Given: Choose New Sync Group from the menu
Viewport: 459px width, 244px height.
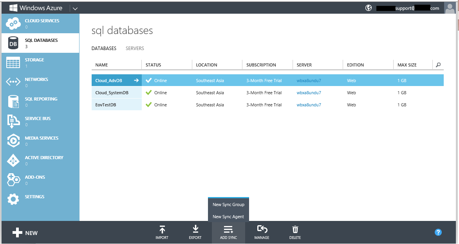Looking at the screenshot, I should 228,204.
